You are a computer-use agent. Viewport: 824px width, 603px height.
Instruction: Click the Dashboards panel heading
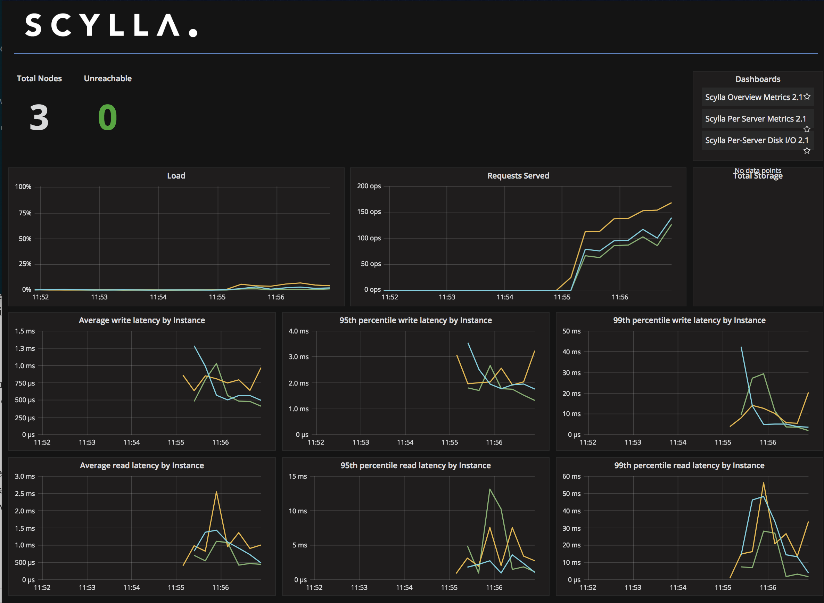[758, 79]
